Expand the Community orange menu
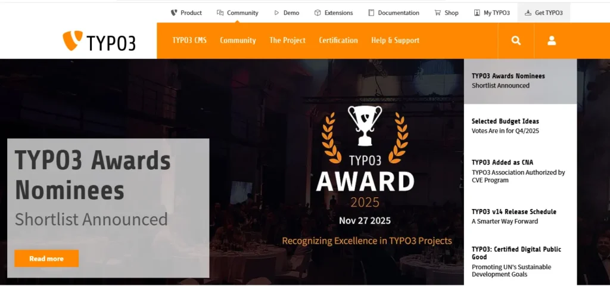610x286 pixels. [x=238, y=41]
